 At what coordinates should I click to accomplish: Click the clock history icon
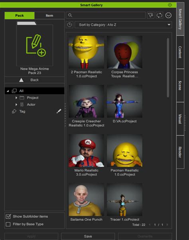coord(69,25)
